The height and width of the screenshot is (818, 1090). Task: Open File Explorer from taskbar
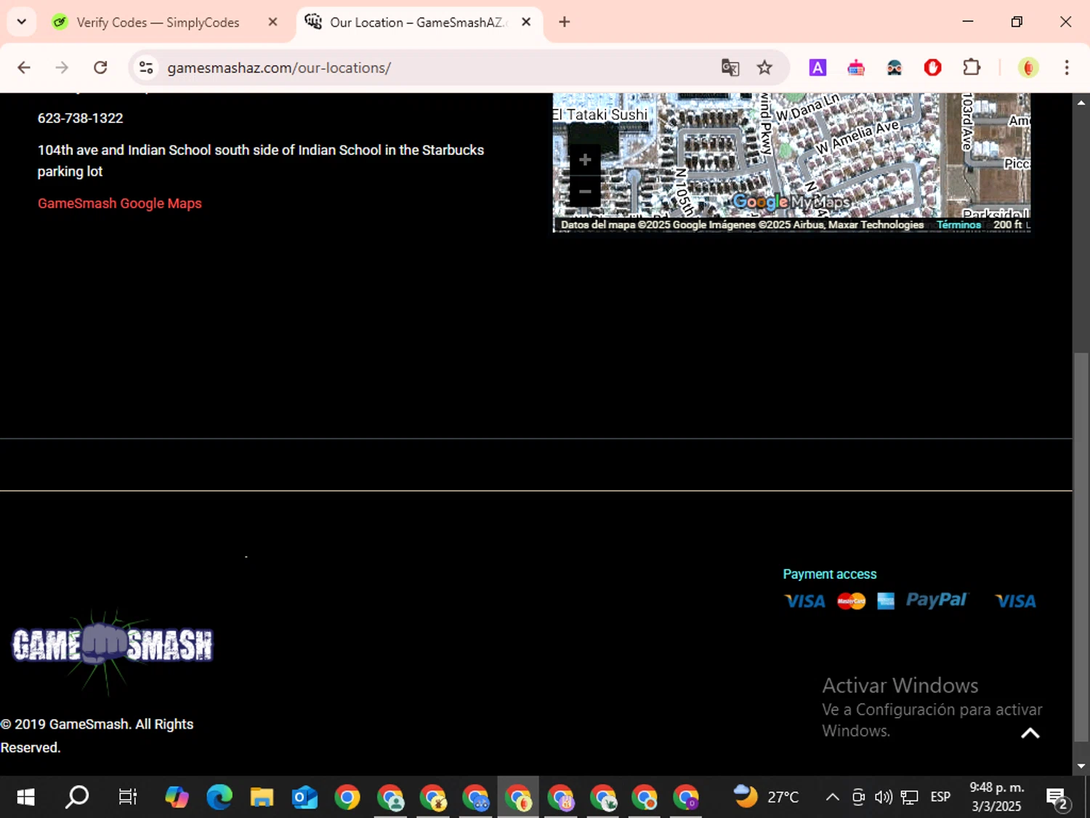(x=262, y=798)
